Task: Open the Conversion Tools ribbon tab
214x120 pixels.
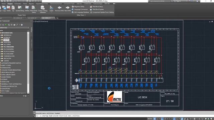Action: [x=69, y=4]
